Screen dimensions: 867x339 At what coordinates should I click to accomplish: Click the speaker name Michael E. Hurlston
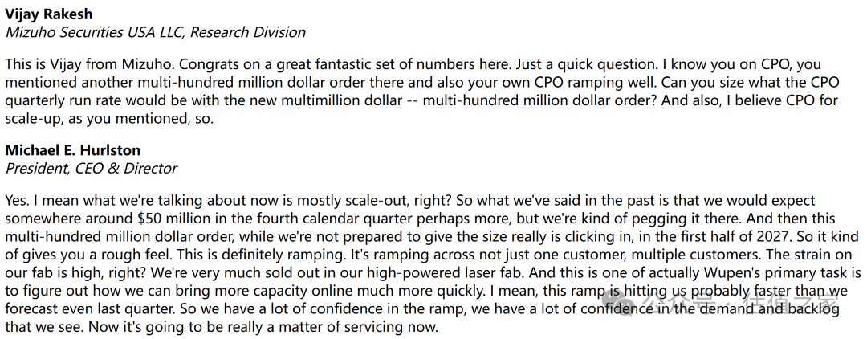(72, 151)
